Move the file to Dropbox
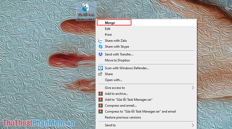 (x=117, y=60)
